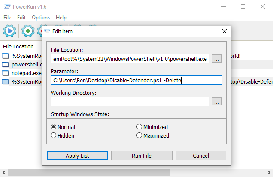This screenshot has height=177, width=273.
Task: Click the Run item gear icon in toolbar
Action: (9, 31)
